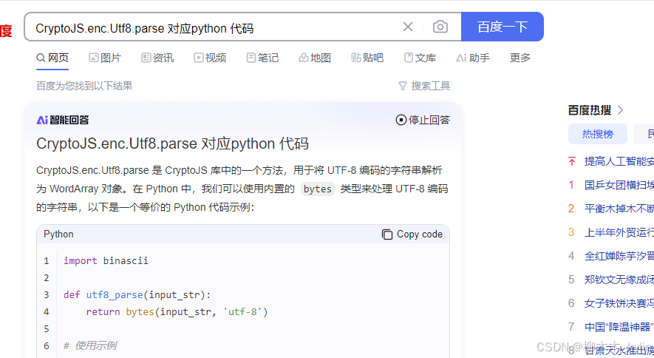Open hot search item 国乒女团横扫

click(619, 185)
